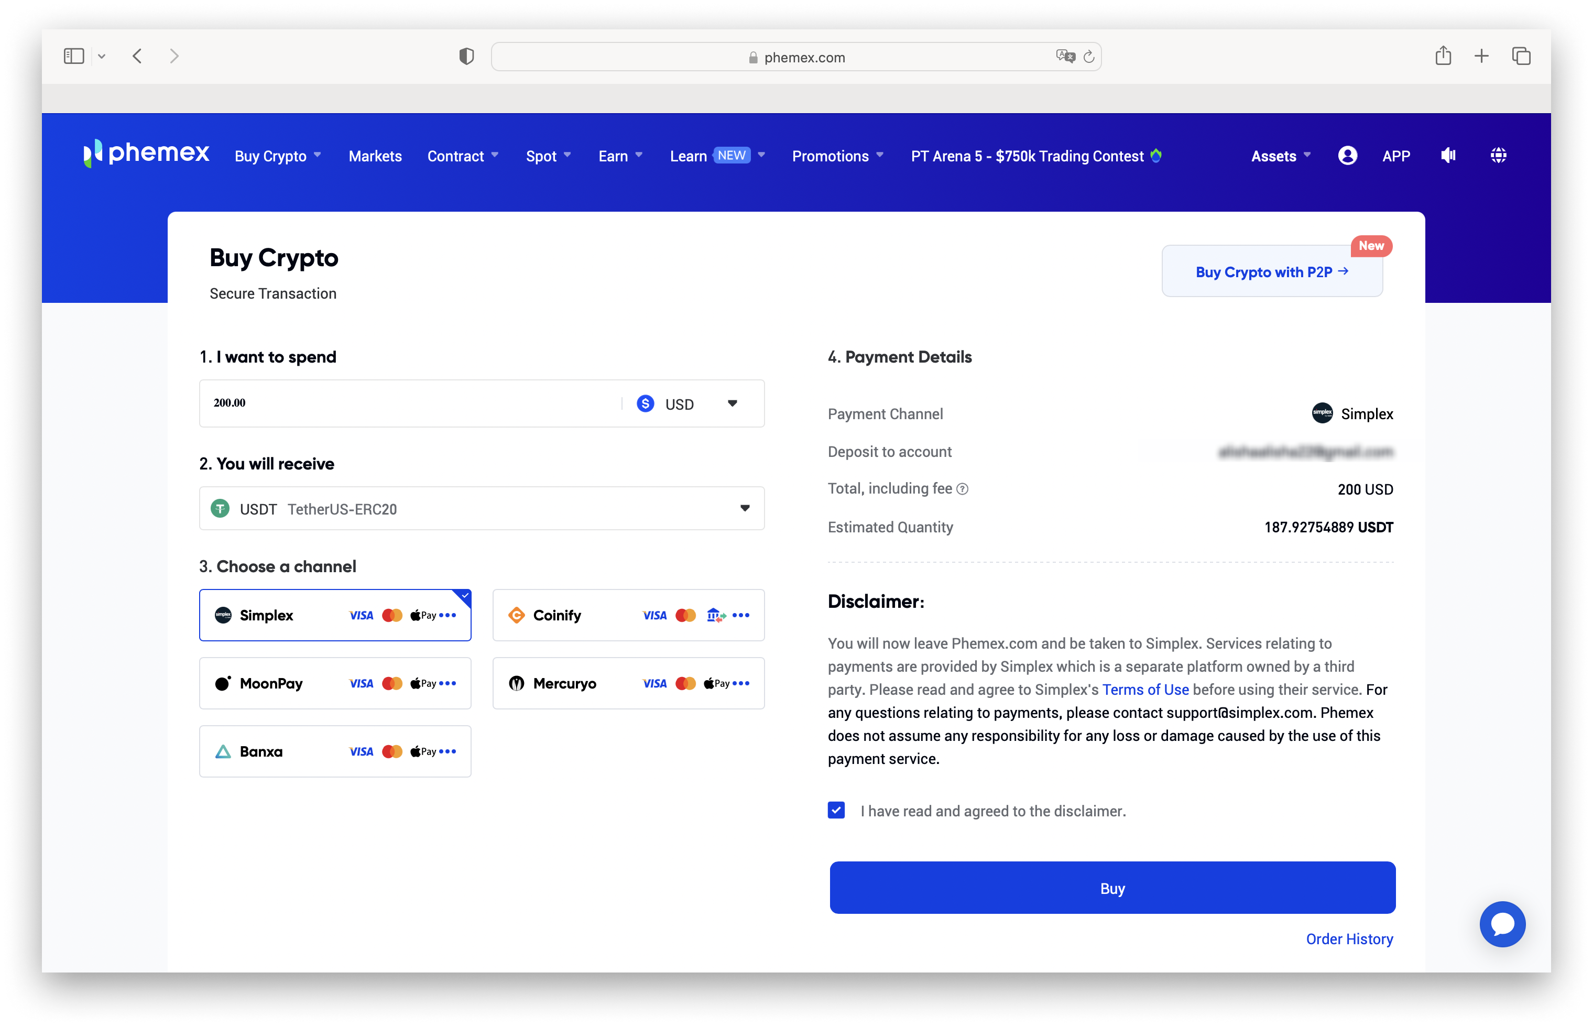The image size is (1593, 1027).
Task: Click the Phemex logo
Action: 146,154
